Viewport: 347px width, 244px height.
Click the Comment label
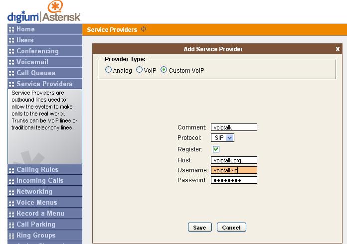point(192,127)
